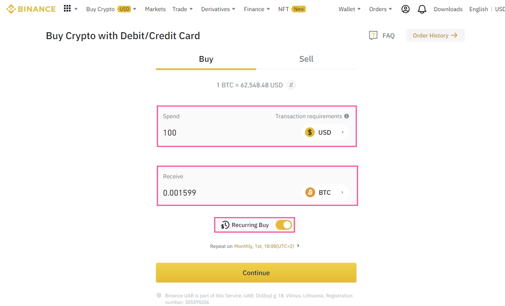
Task: Expand the Buy Crypto USD menu
Action: 111,9
